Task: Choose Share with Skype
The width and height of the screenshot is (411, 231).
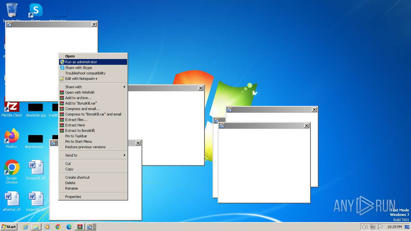Action: [x=93, y=68]
